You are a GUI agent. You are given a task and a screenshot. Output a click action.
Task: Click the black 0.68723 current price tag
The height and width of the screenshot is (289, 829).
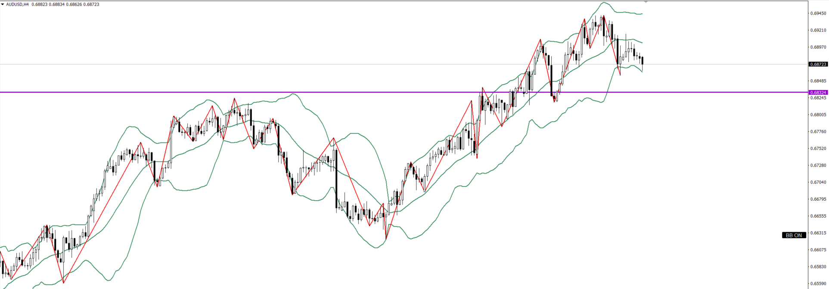click(x=818, y=64)
